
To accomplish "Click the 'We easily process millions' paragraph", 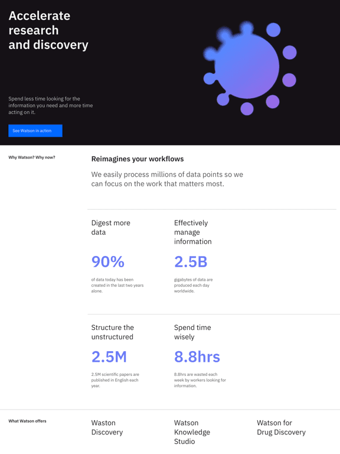I will pyautogui.click(x=167, y=179).
